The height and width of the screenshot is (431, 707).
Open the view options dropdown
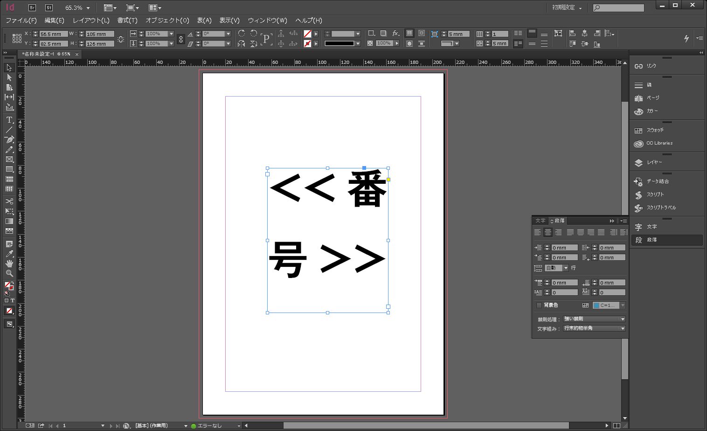pyautogui.click(x=110, y=8)
